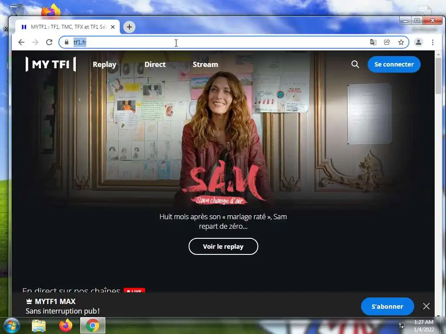This screenshot has height=334, width=446.
Task: Click the MYTF1 MAX crown icon
Action: pyautogui.click(x=29, y=301)
